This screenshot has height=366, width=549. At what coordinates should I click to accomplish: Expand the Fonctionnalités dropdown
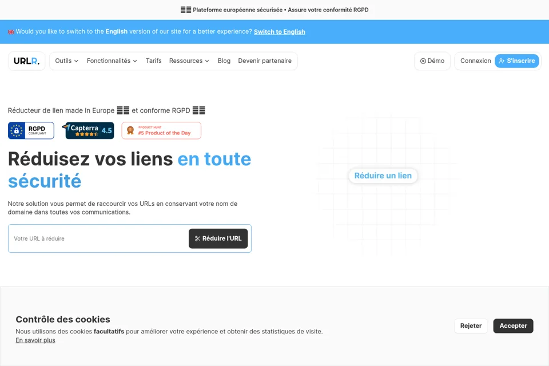click(x=112, y=61)
